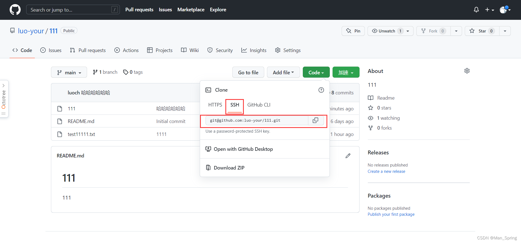This screenshot has height=243, width=521.
Task: Switch to the Insights tab
Action: (x=254, y=50)
